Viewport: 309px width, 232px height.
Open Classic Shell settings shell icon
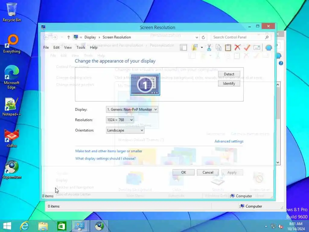(269, 47)
